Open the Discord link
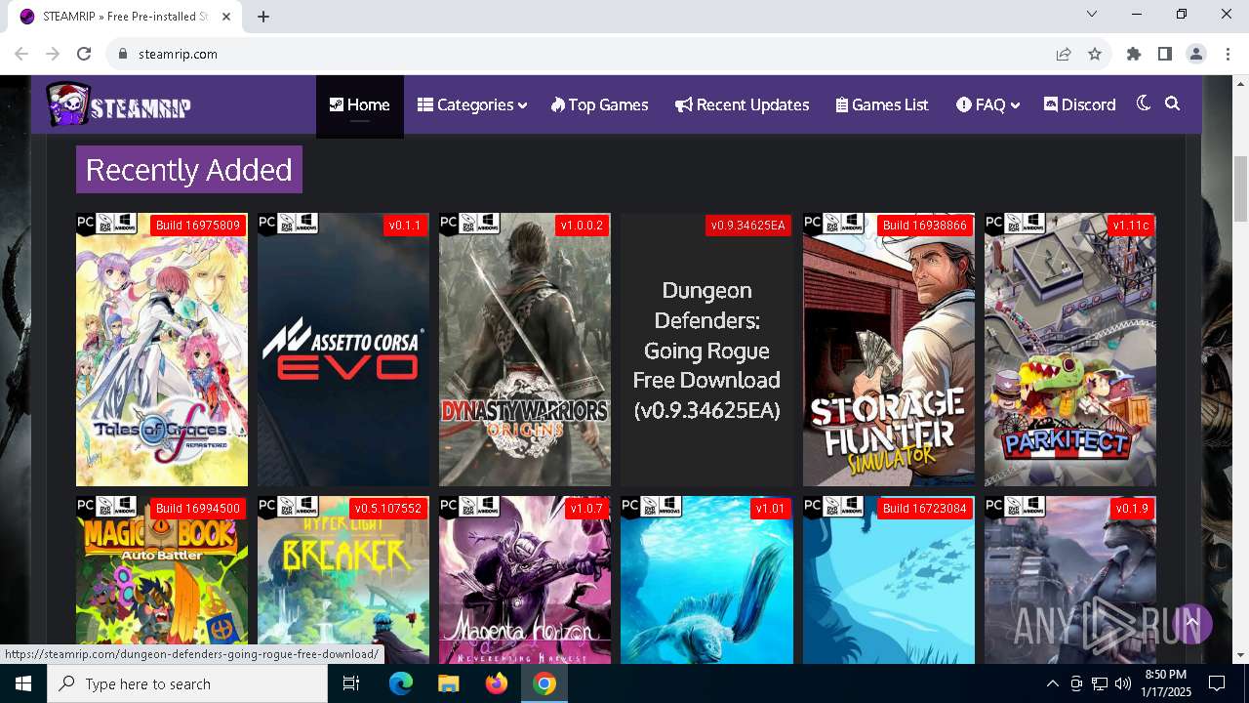Screen dimensions: 1249x703 point(1079,104)
